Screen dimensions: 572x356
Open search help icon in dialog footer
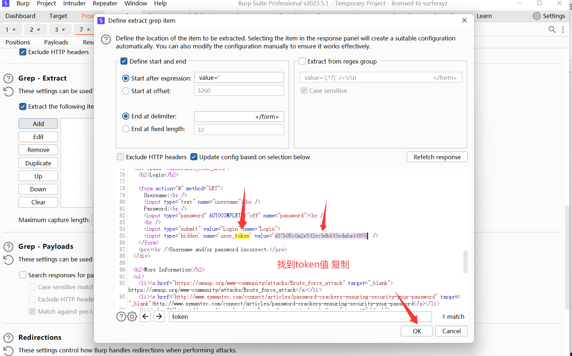[121, 317]
